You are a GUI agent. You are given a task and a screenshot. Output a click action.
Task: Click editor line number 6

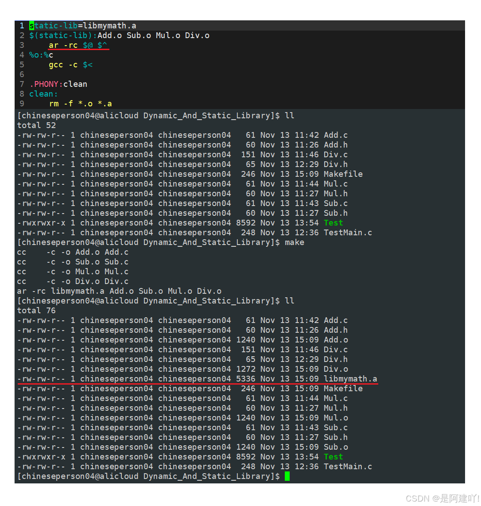pos(22,74)
